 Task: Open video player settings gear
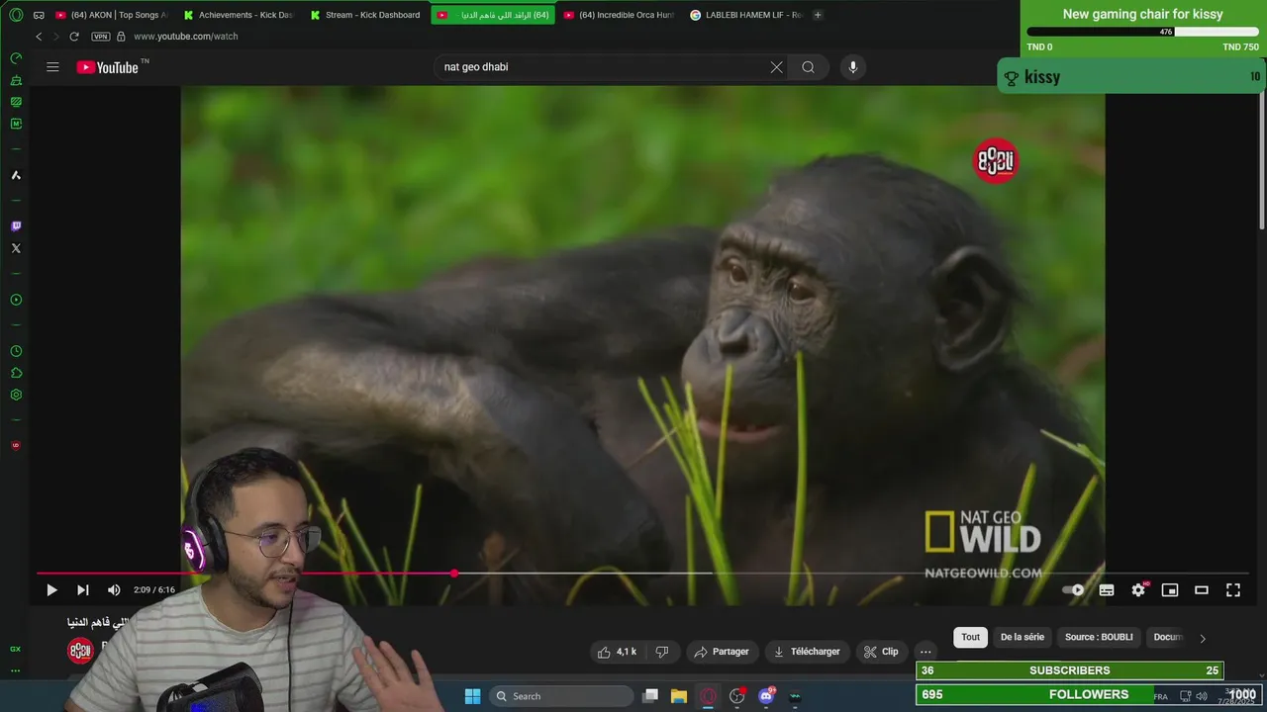pos(1138,590)
